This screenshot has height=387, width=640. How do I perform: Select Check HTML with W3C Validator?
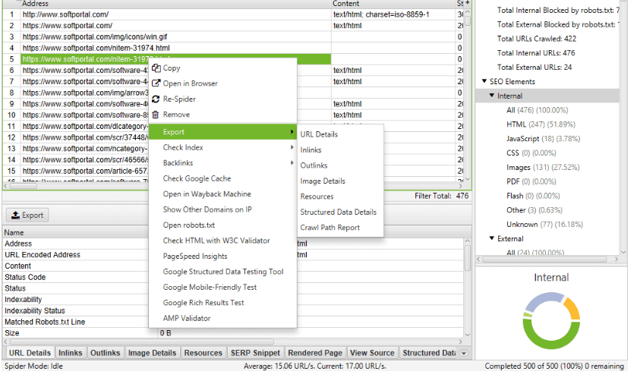(x=216, y=241)
